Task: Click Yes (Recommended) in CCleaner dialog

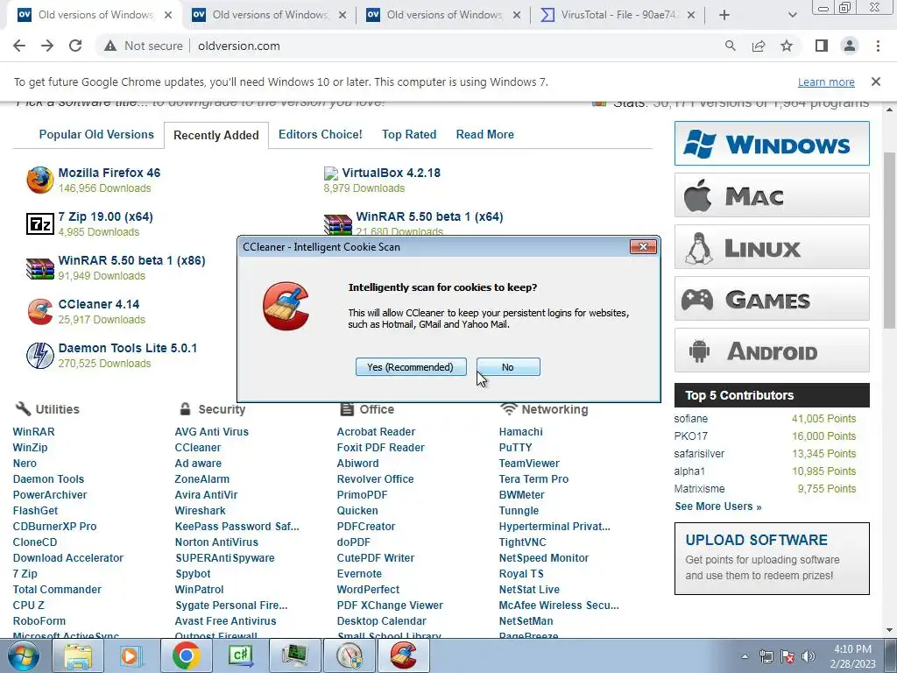Action: click(x=411, y=367)
